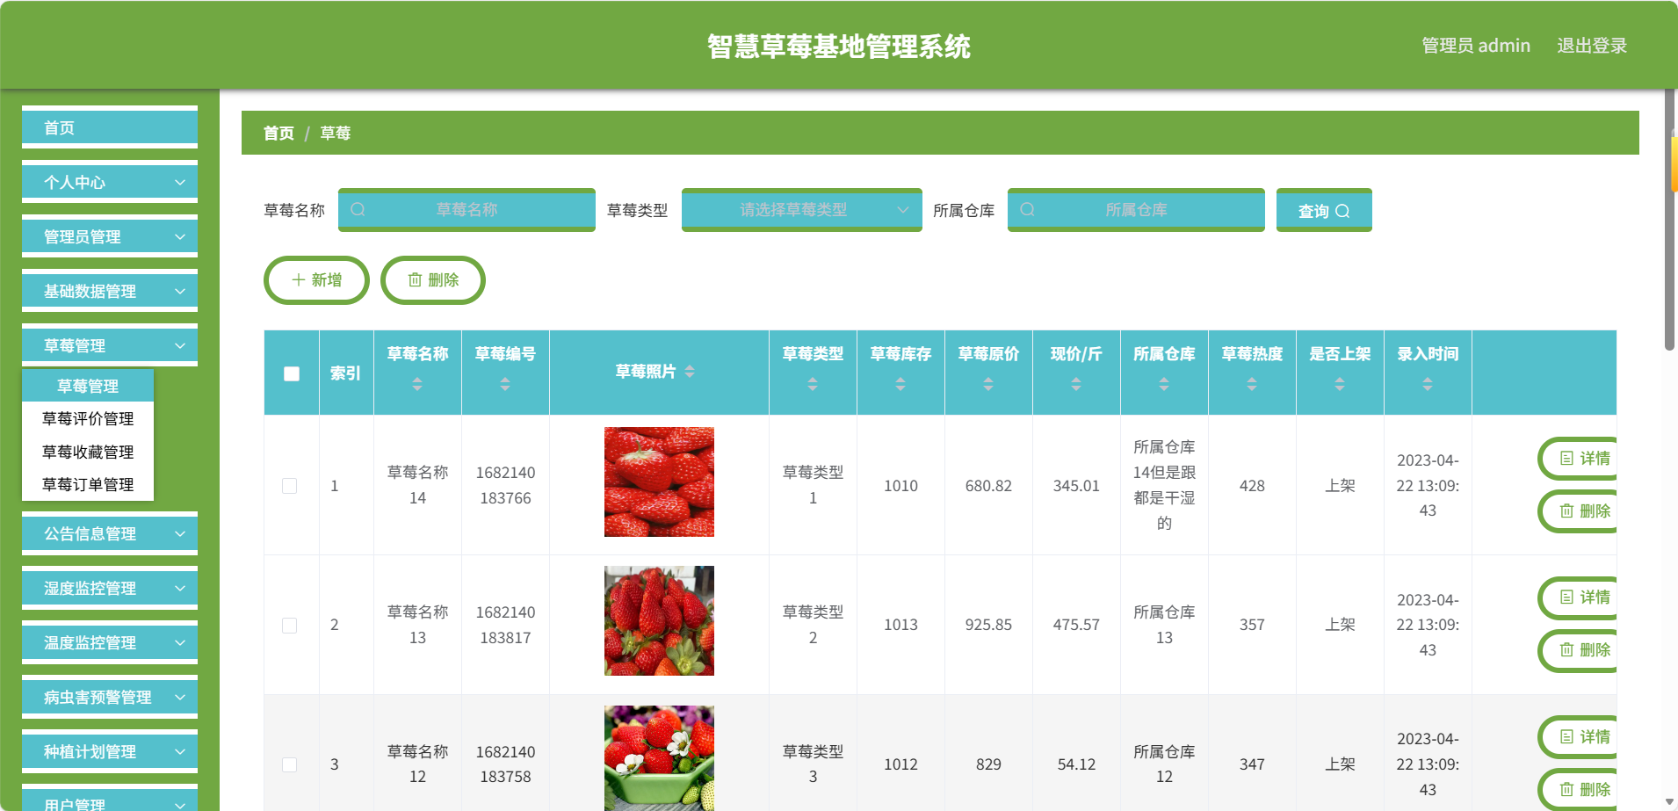Check the checkbox for row 草莓名称14
The image size is (1678, 811).
(289, 486)
